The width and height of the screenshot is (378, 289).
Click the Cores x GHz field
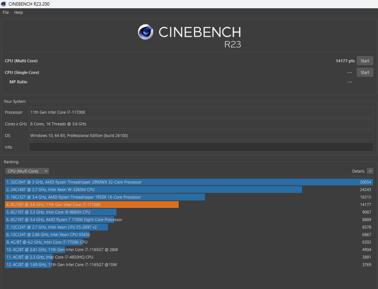(x=201, y=124)
